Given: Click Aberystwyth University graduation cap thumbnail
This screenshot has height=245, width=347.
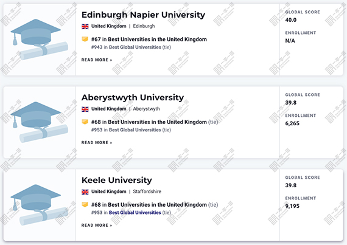Looking at the screenshot, I should pyautogui.click(x=40, y=122).
